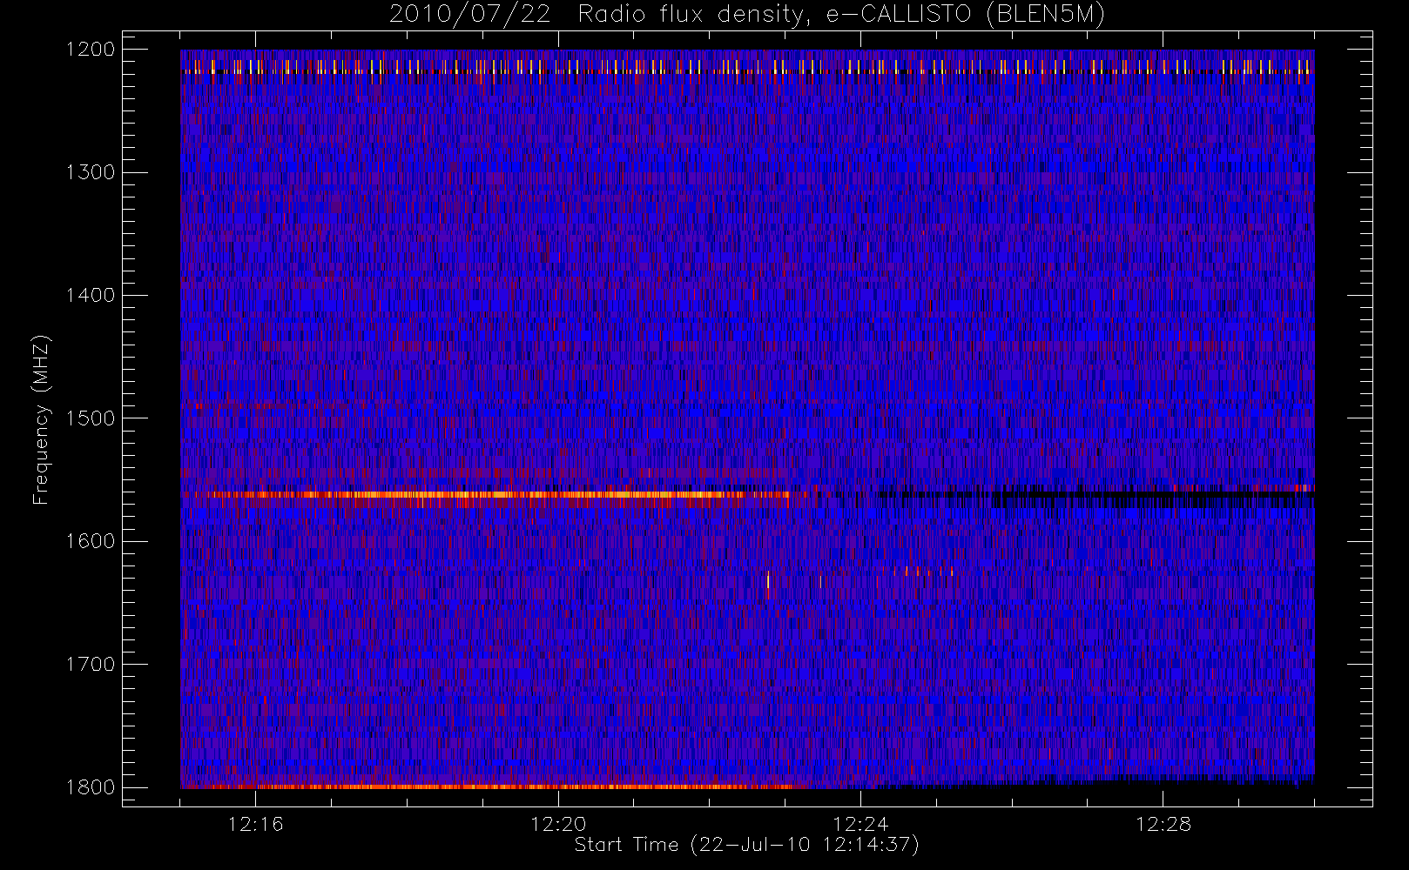Click the white spike near 1640 MHz
The height and width of the screenshot is (870, 1409).
768,580
